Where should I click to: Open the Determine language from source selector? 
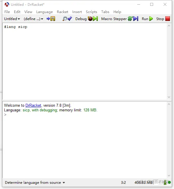[x=35, y=183]
